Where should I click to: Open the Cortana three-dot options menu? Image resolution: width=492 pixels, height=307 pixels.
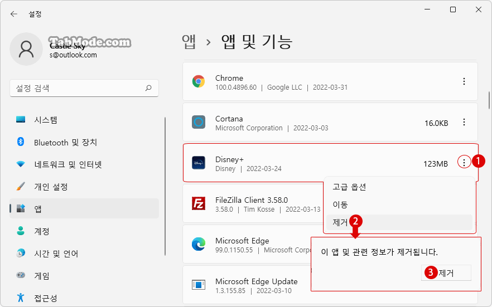pos(464,122)
